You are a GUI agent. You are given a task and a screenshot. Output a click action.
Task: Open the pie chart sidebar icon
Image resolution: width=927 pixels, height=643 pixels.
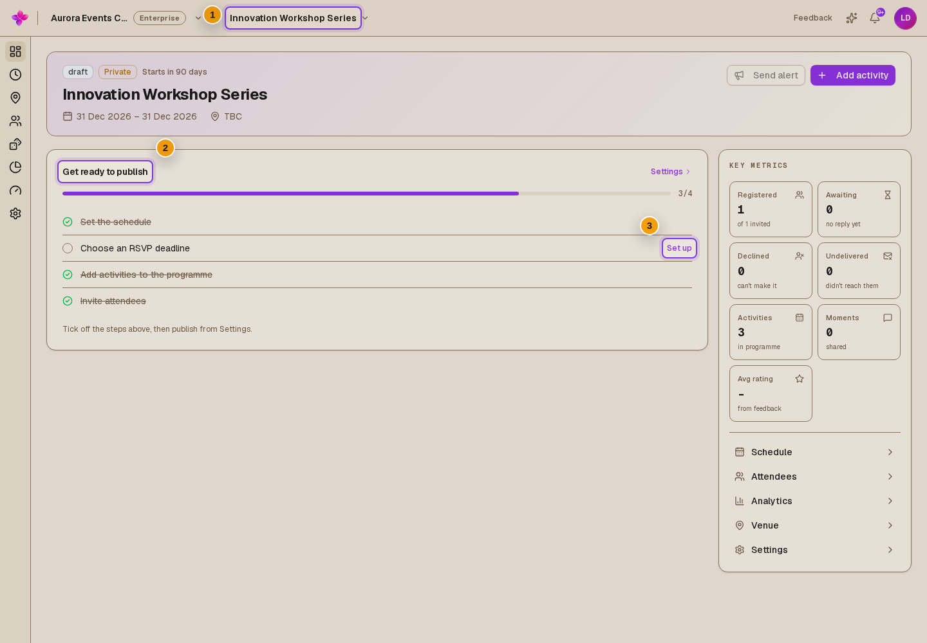(15, 167)
